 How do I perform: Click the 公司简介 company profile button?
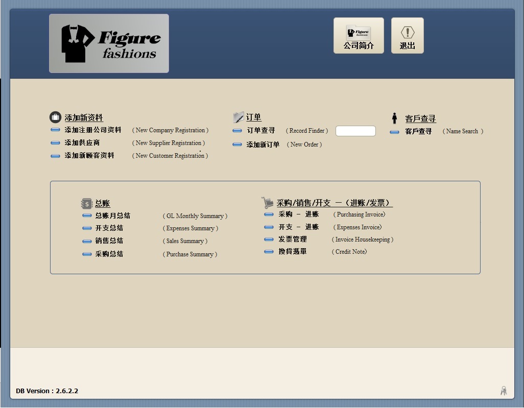tap(359, 36)
